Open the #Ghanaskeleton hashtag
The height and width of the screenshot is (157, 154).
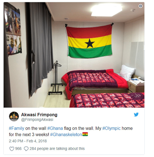[x=66, y=134]
